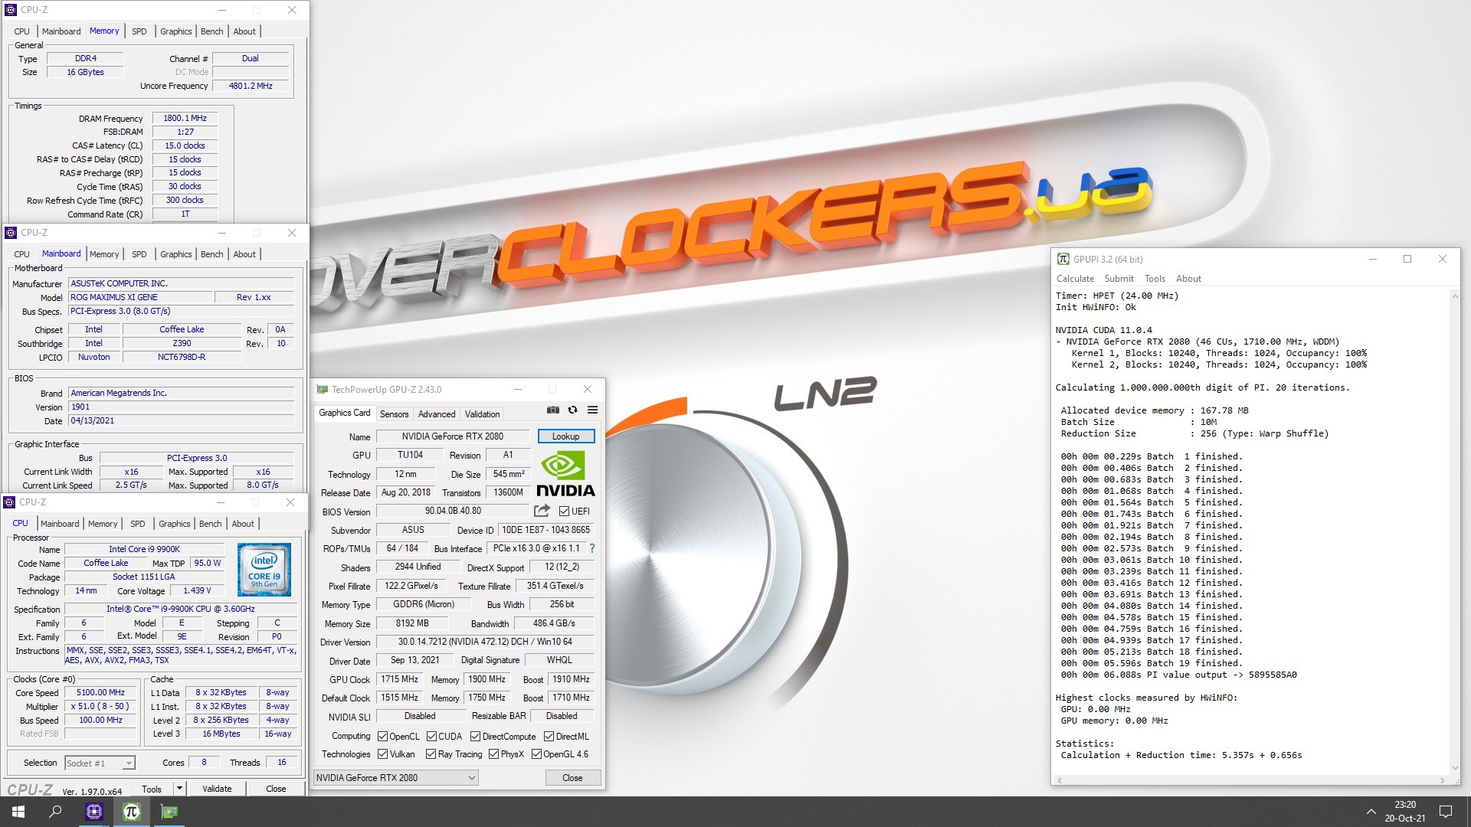
Task: Click taskbar clock showing 23:20
Action: [1405, 812]
